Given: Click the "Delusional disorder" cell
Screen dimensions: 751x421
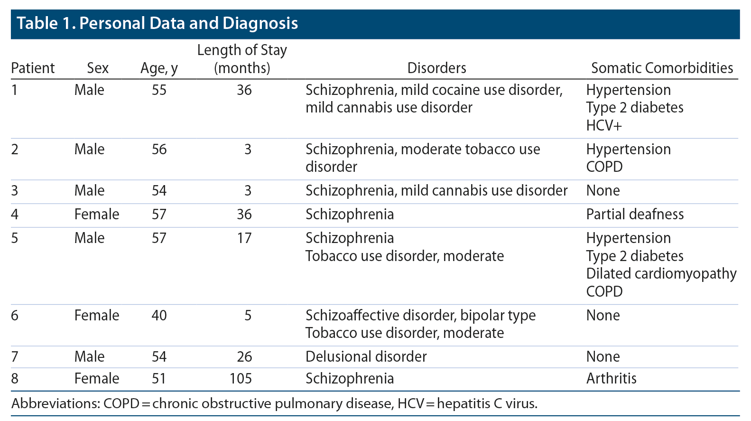Looking at the screenshot, I should [x=366, y=357].
